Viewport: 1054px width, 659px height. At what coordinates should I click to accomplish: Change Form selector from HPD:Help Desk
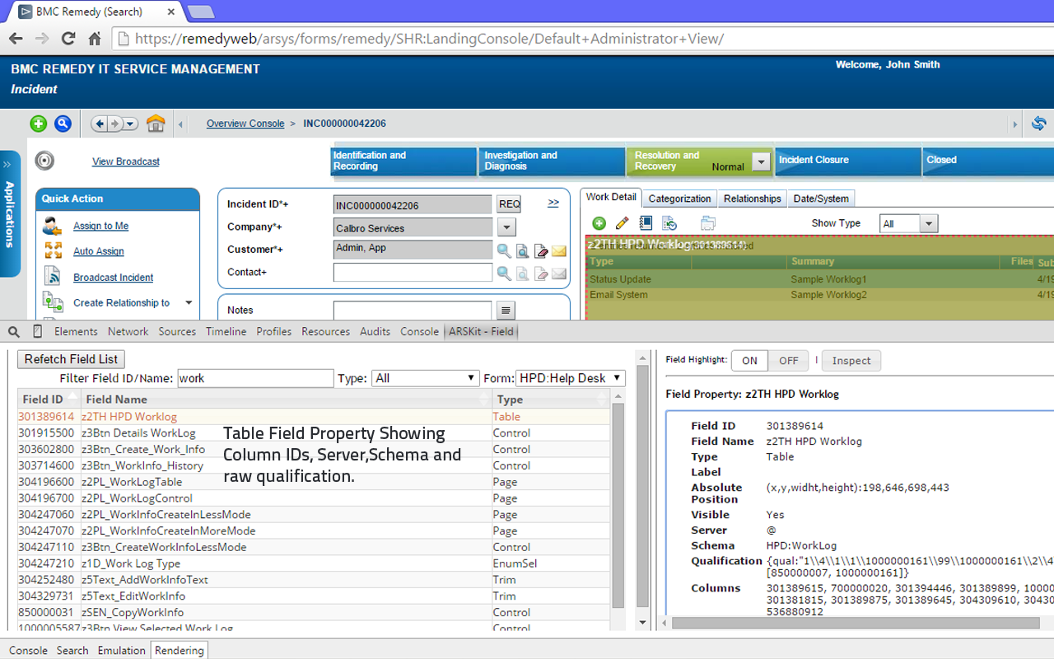(571, 378)
